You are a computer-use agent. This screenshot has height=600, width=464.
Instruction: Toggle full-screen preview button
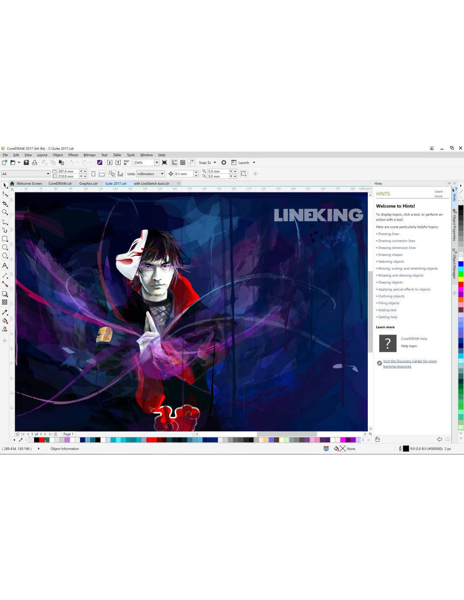click(x=165, y=162)
